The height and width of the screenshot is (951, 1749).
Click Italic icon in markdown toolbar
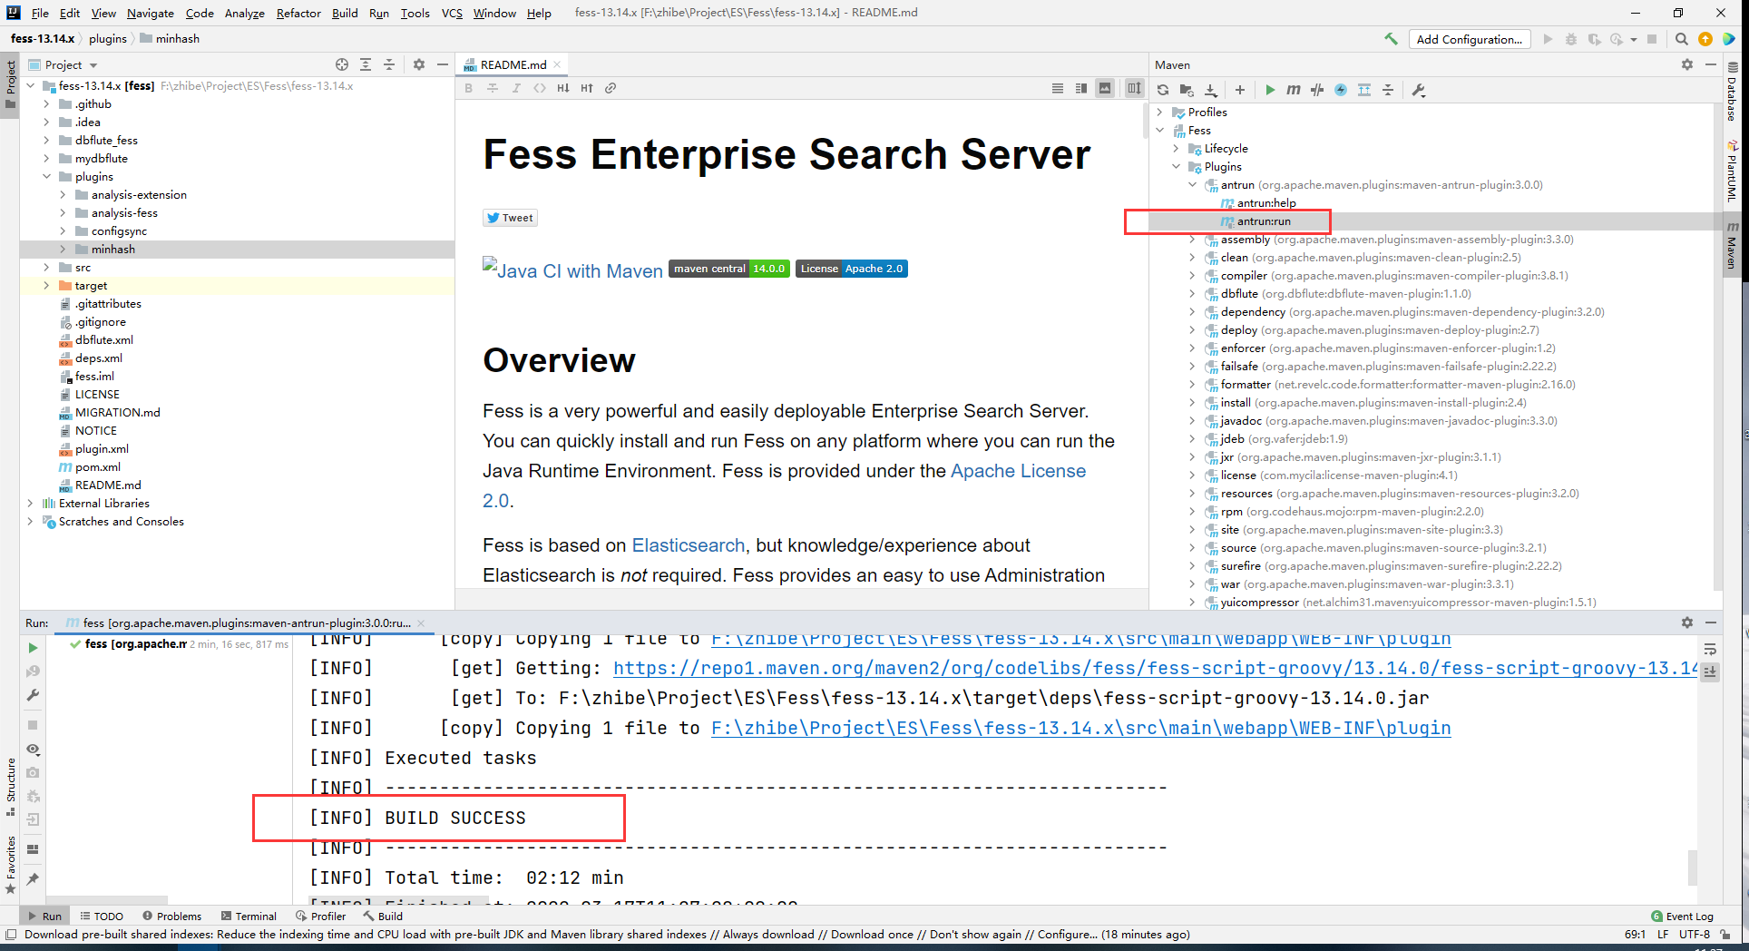click(x=516, y=88)
